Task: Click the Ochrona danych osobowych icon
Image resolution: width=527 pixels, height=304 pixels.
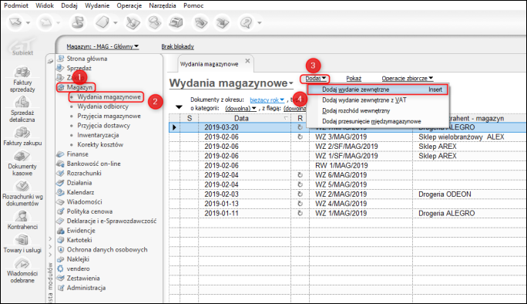Action: pyautogui.click(x=61, y=249)
